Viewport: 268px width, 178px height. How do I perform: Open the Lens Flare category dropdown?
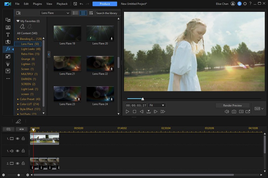pos(55,13)
